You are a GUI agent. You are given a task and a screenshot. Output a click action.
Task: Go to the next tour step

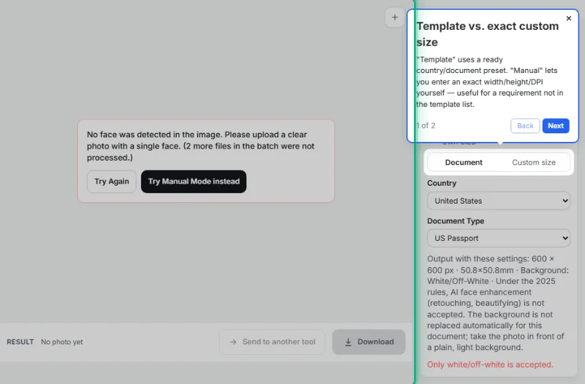click(556, 126)
